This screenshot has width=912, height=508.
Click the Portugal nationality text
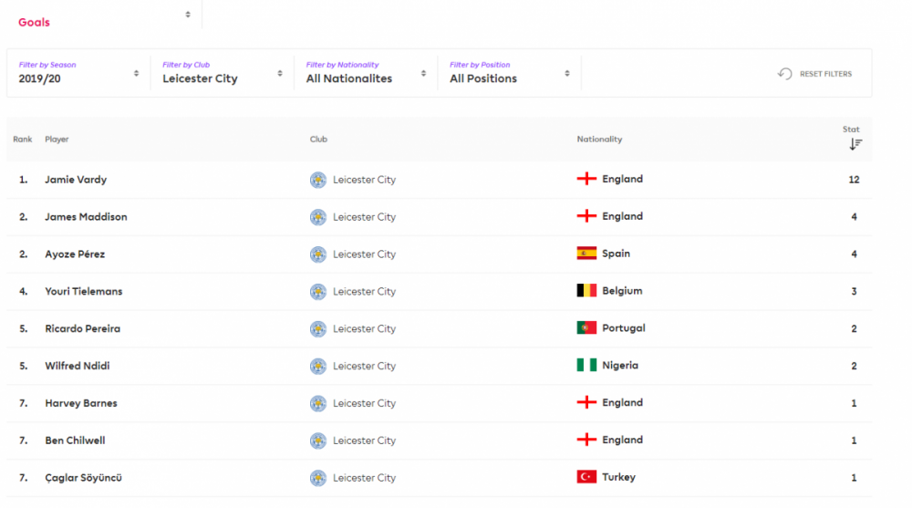[x=624, y=327]
